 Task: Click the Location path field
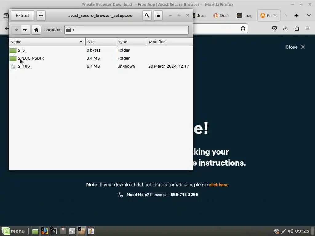pos(126,30)
